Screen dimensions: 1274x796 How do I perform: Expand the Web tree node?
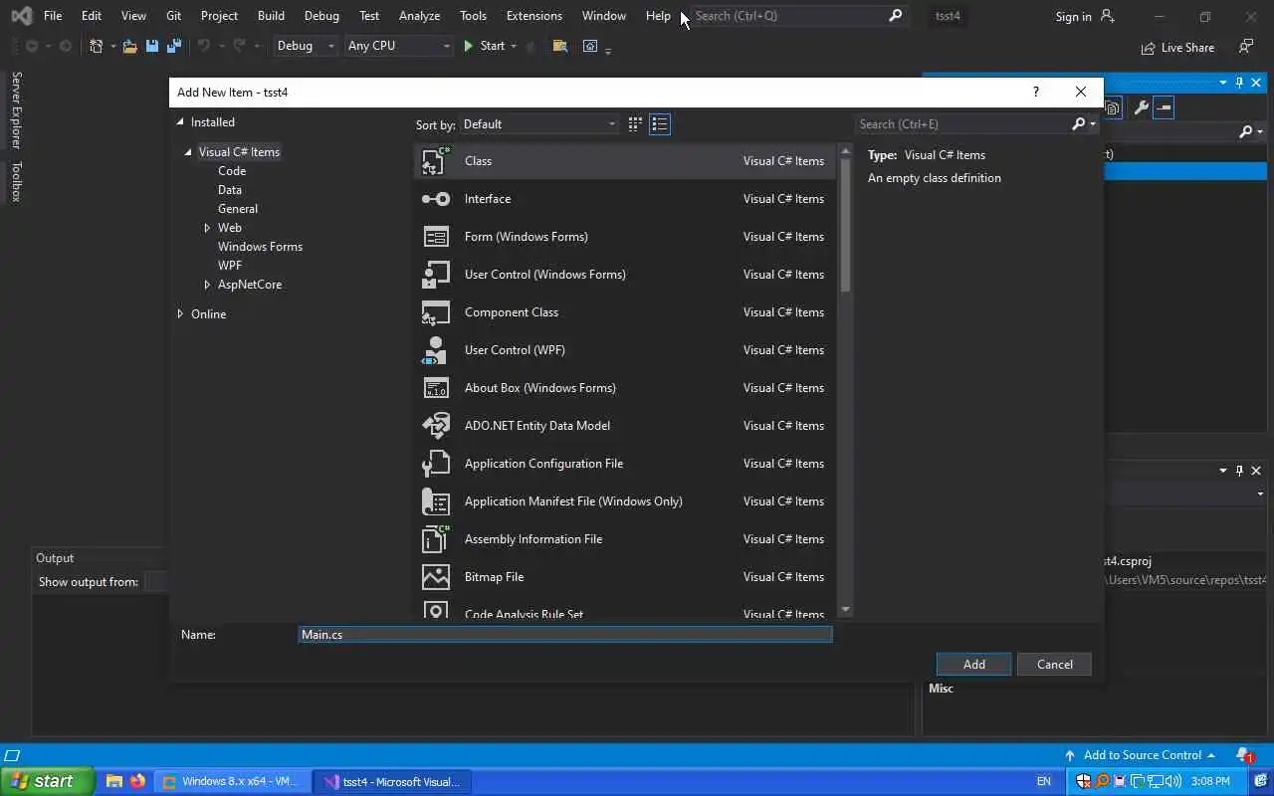coord(207,228)
